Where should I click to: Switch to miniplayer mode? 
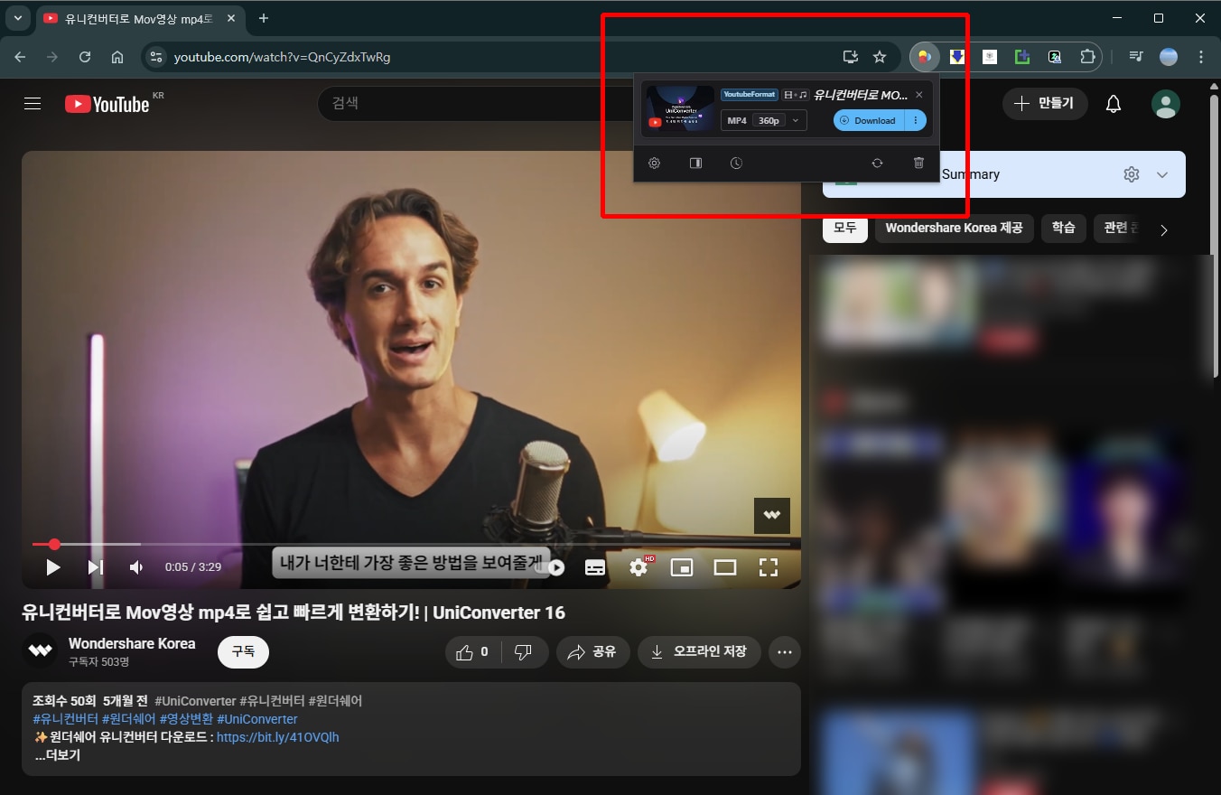[682, 567]
